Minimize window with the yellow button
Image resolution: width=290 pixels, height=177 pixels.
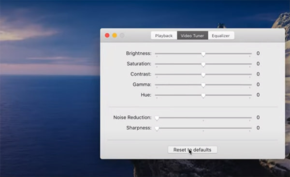pyautogui.click(x=115, y=35)
